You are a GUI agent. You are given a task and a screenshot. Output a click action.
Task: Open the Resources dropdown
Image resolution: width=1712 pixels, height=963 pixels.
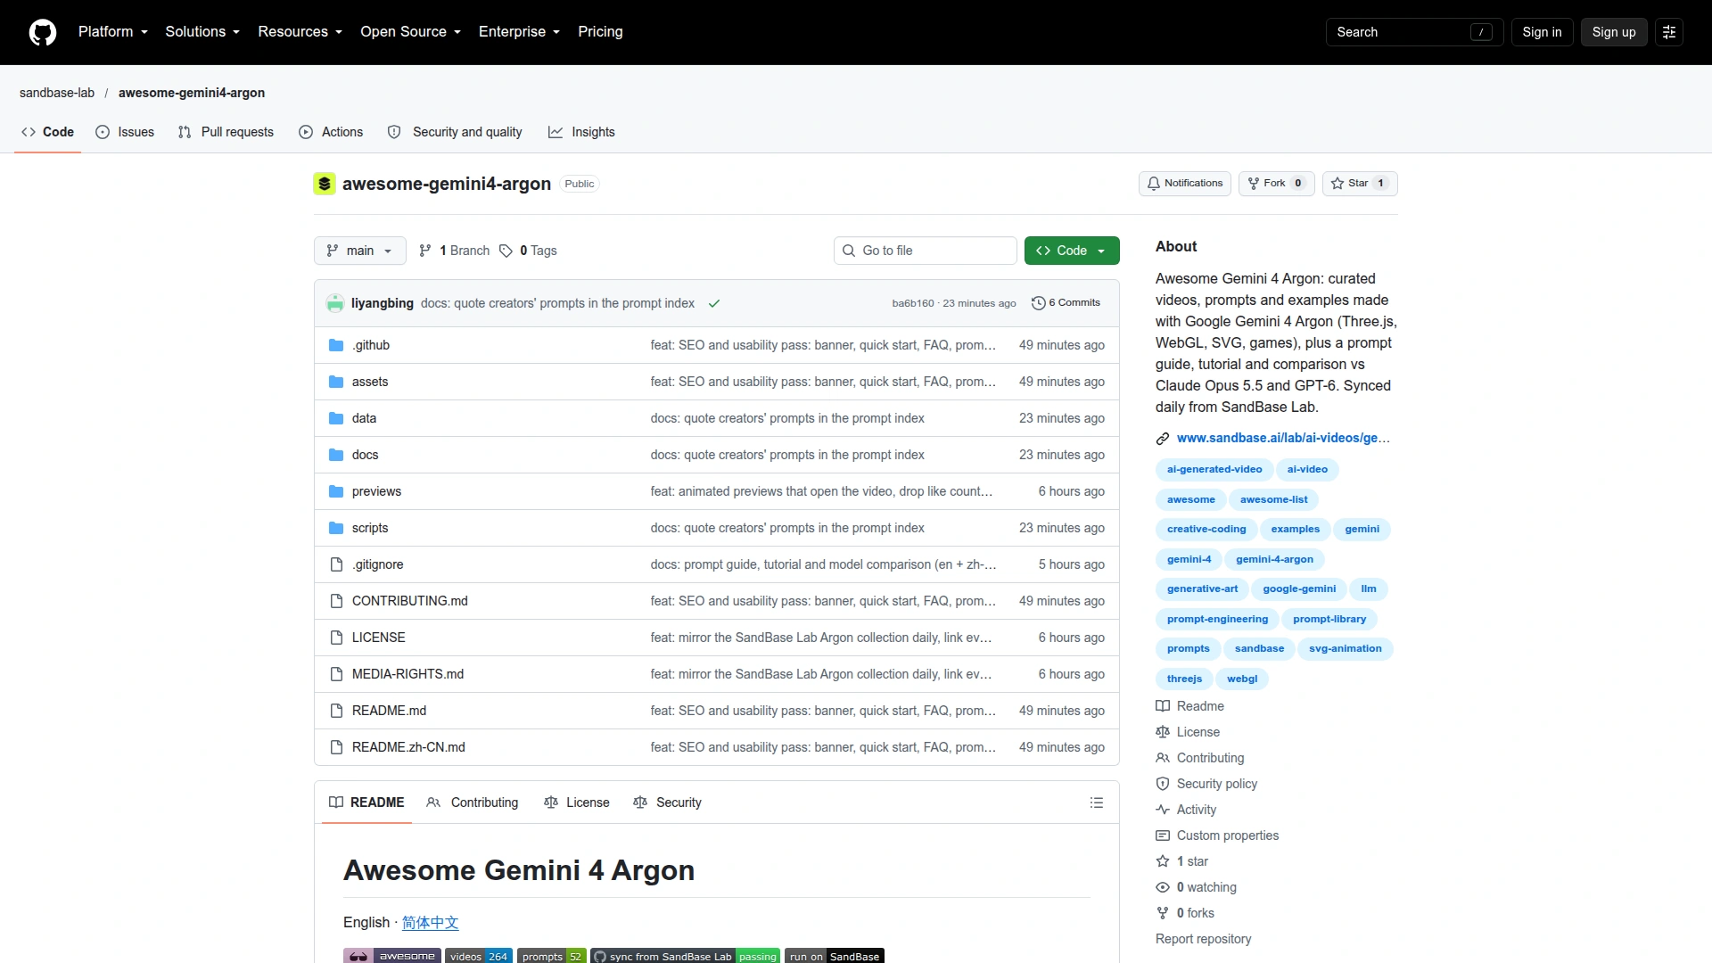[x=300, y=32]
